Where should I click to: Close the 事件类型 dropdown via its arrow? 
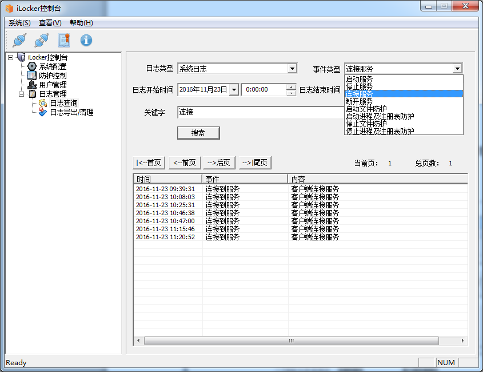tap(457, 69)
